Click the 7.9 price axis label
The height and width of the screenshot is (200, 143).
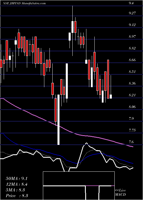[131, 119]
